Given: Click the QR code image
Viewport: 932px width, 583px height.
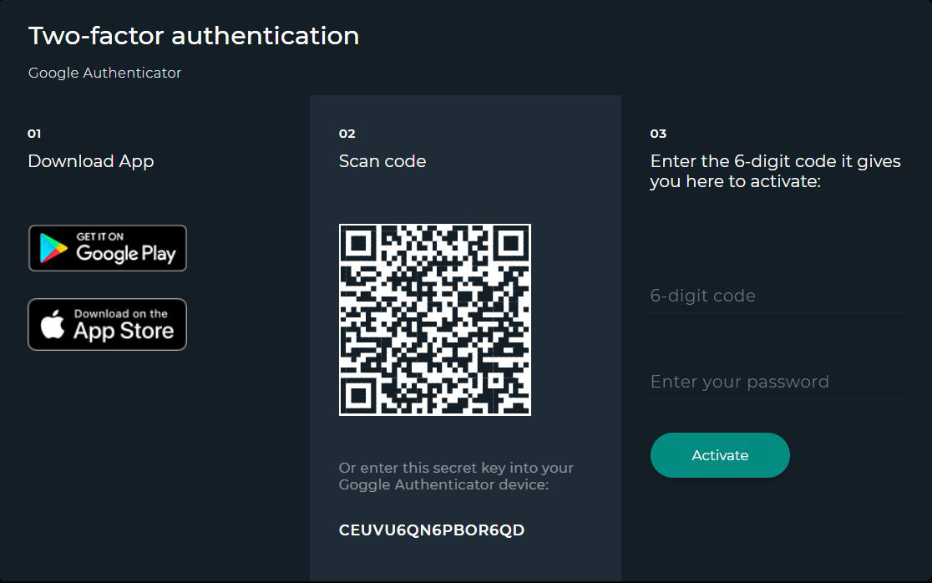Looking at the screenshot, I should (435, 320).
